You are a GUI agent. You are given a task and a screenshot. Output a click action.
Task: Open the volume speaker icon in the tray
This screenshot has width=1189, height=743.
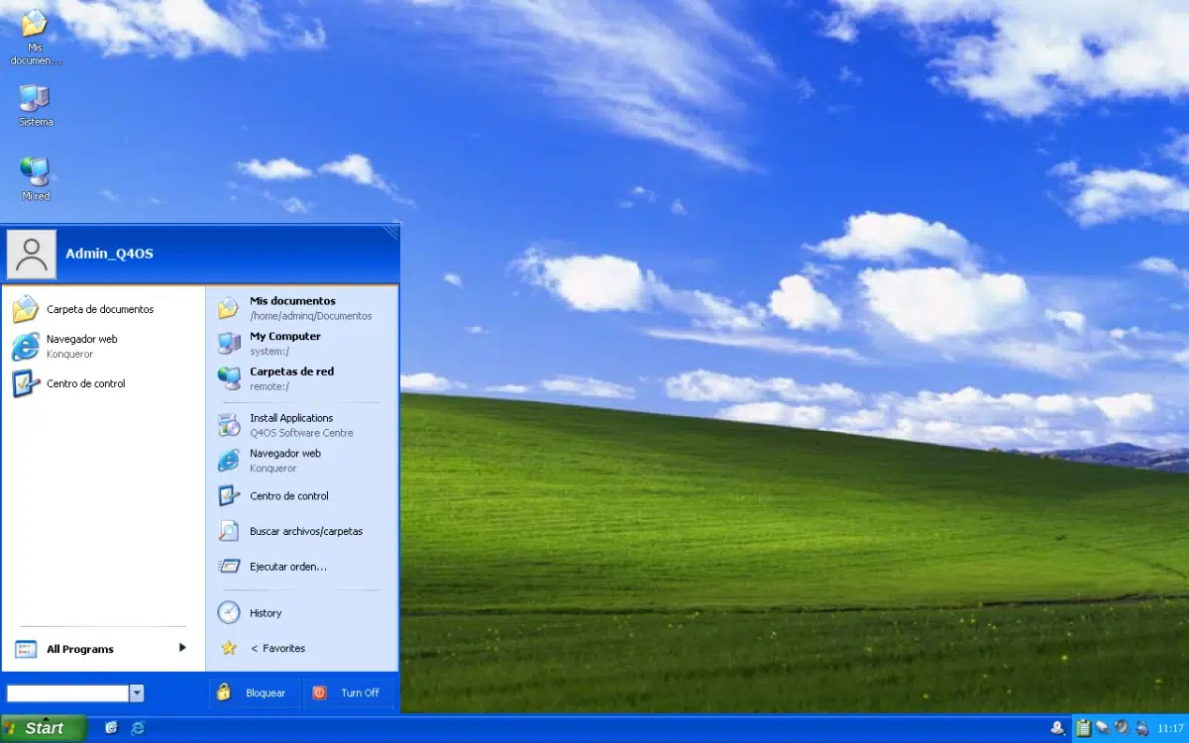click(1121, 728)
